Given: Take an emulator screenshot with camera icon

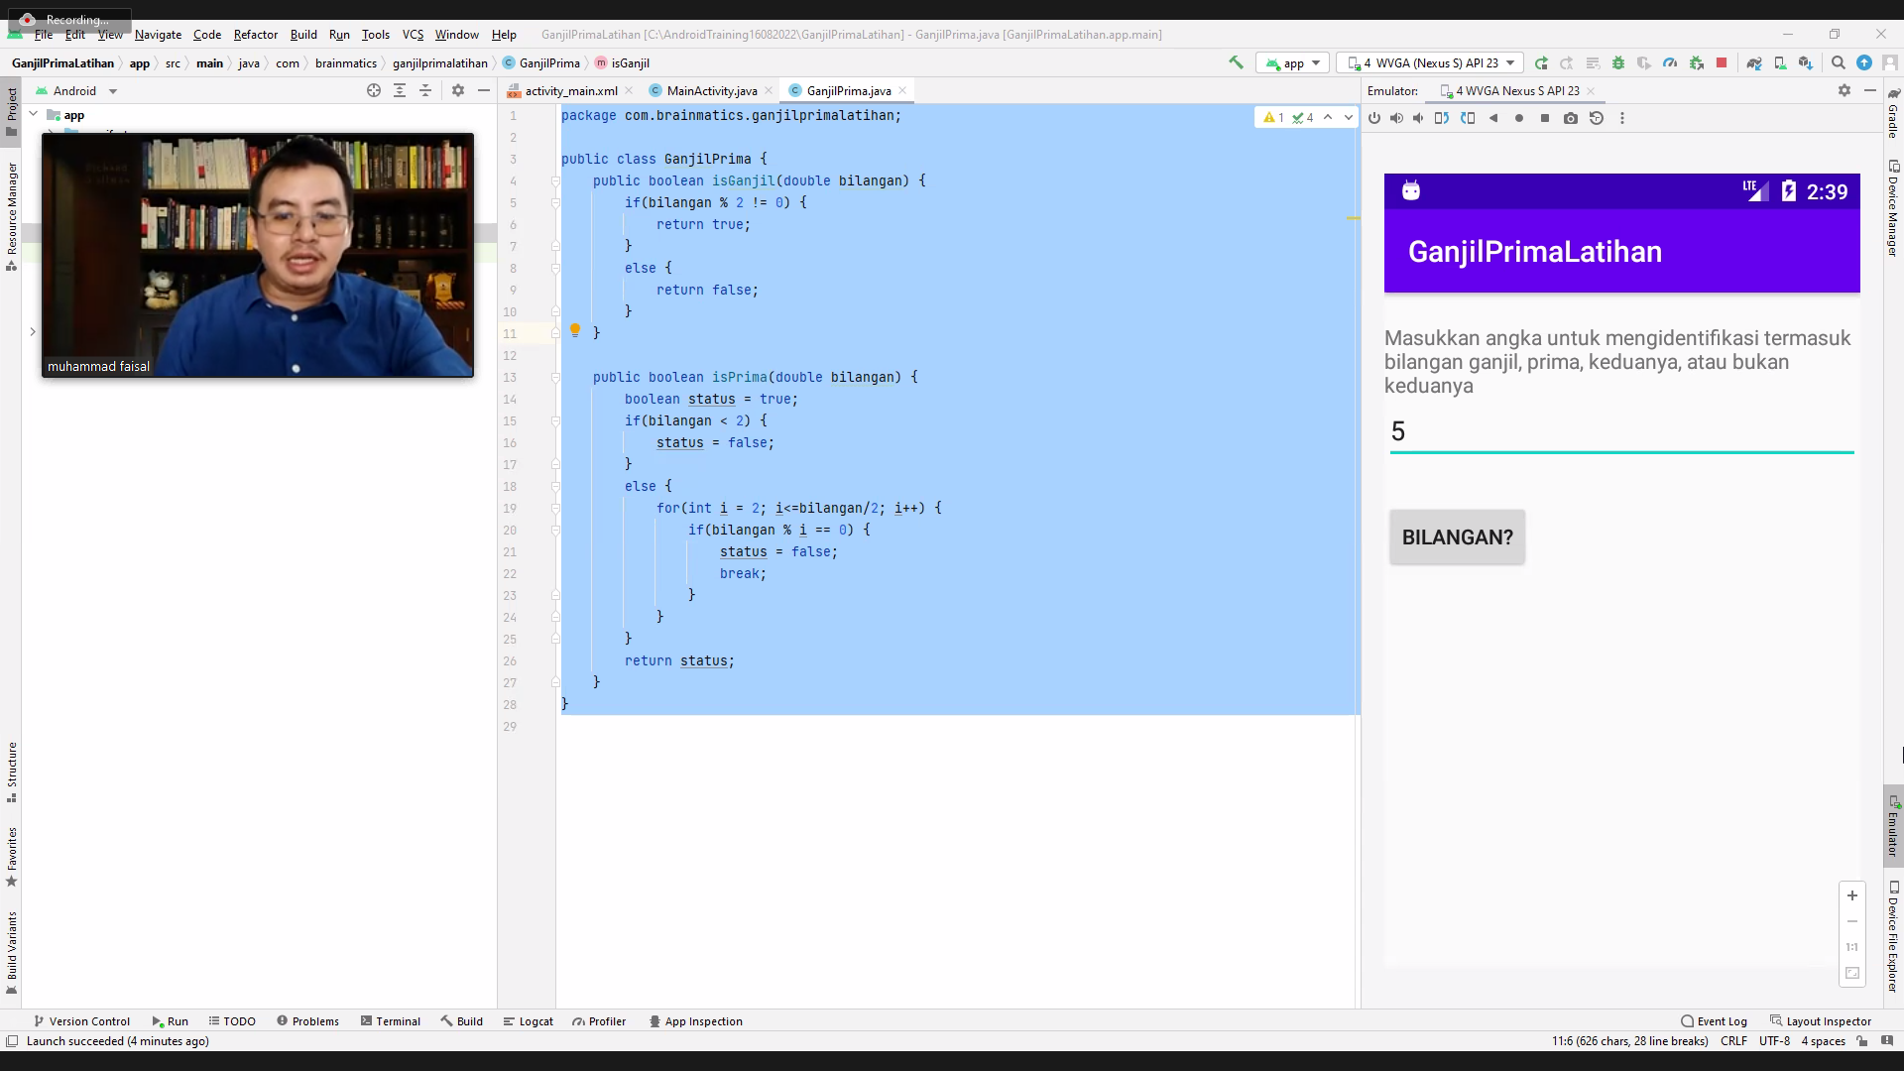Looking at the screenshot, I should tap(1570, 118).
